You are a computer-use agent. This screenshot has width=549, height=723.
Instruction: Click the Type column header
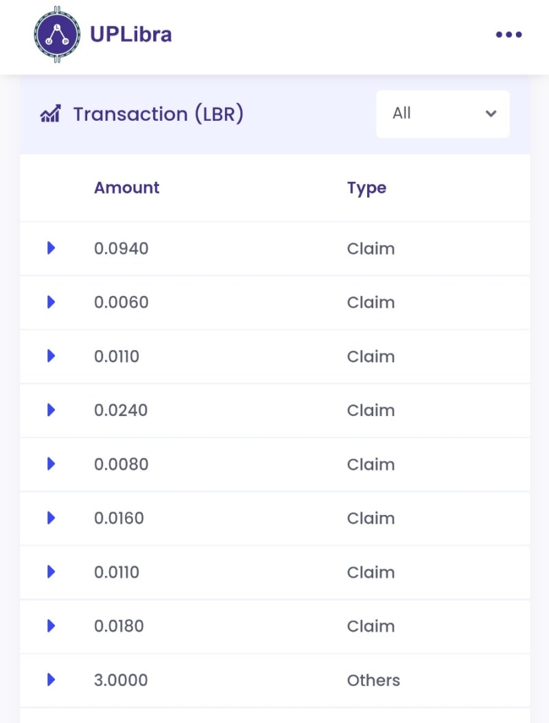[366, 188]
